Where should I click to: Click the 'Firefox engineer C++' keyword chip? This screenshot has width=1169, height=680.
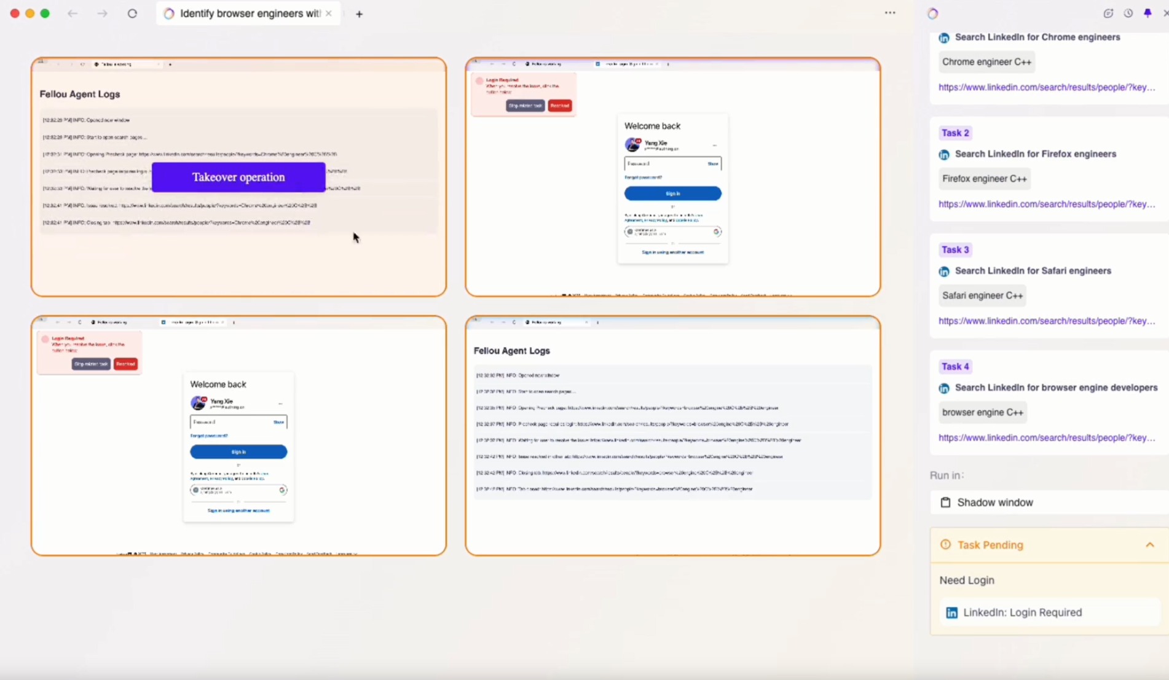tap(985, 179)
